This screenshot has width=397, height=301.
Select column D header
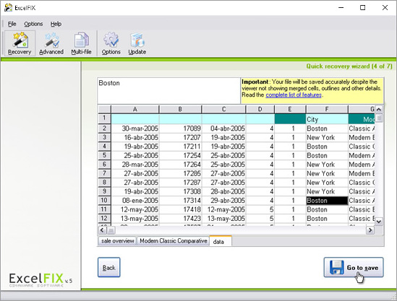pos(260,109)
